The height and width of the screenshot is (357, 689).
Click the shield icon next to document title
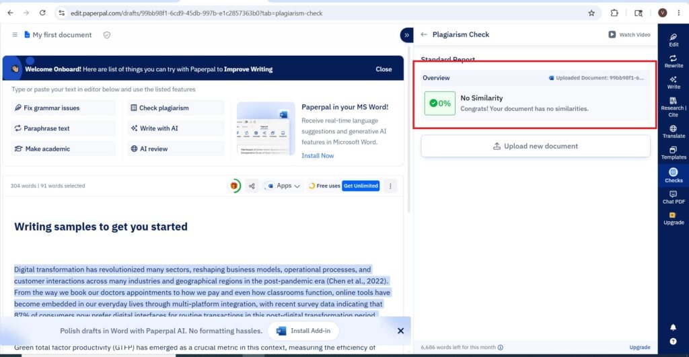pos(107,35)
